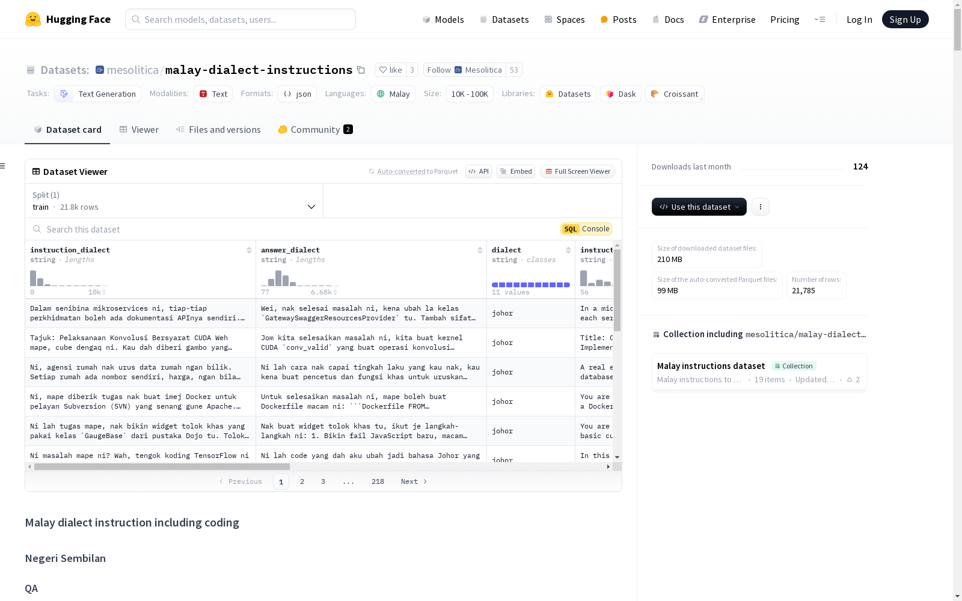Select the json format tag

(297, 94)
